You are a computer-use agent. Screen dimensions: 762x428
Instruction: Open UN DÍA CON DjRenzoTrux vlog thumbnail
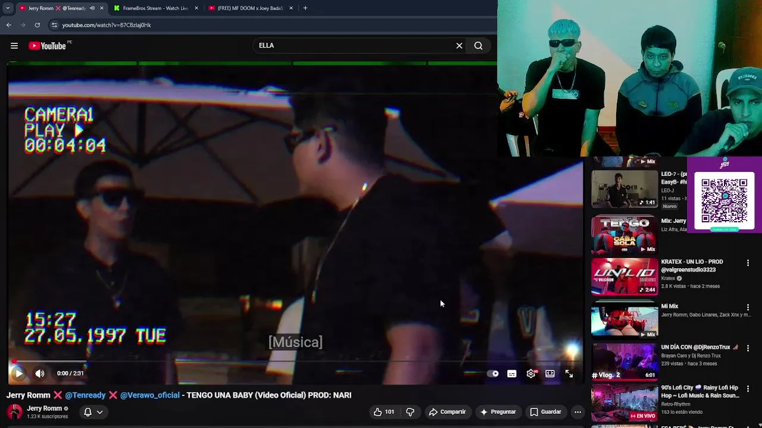click(624, 361)
